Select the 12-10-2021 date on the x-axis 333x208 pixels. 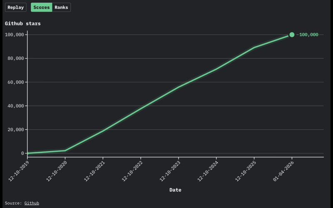click(x=94, y=171)
